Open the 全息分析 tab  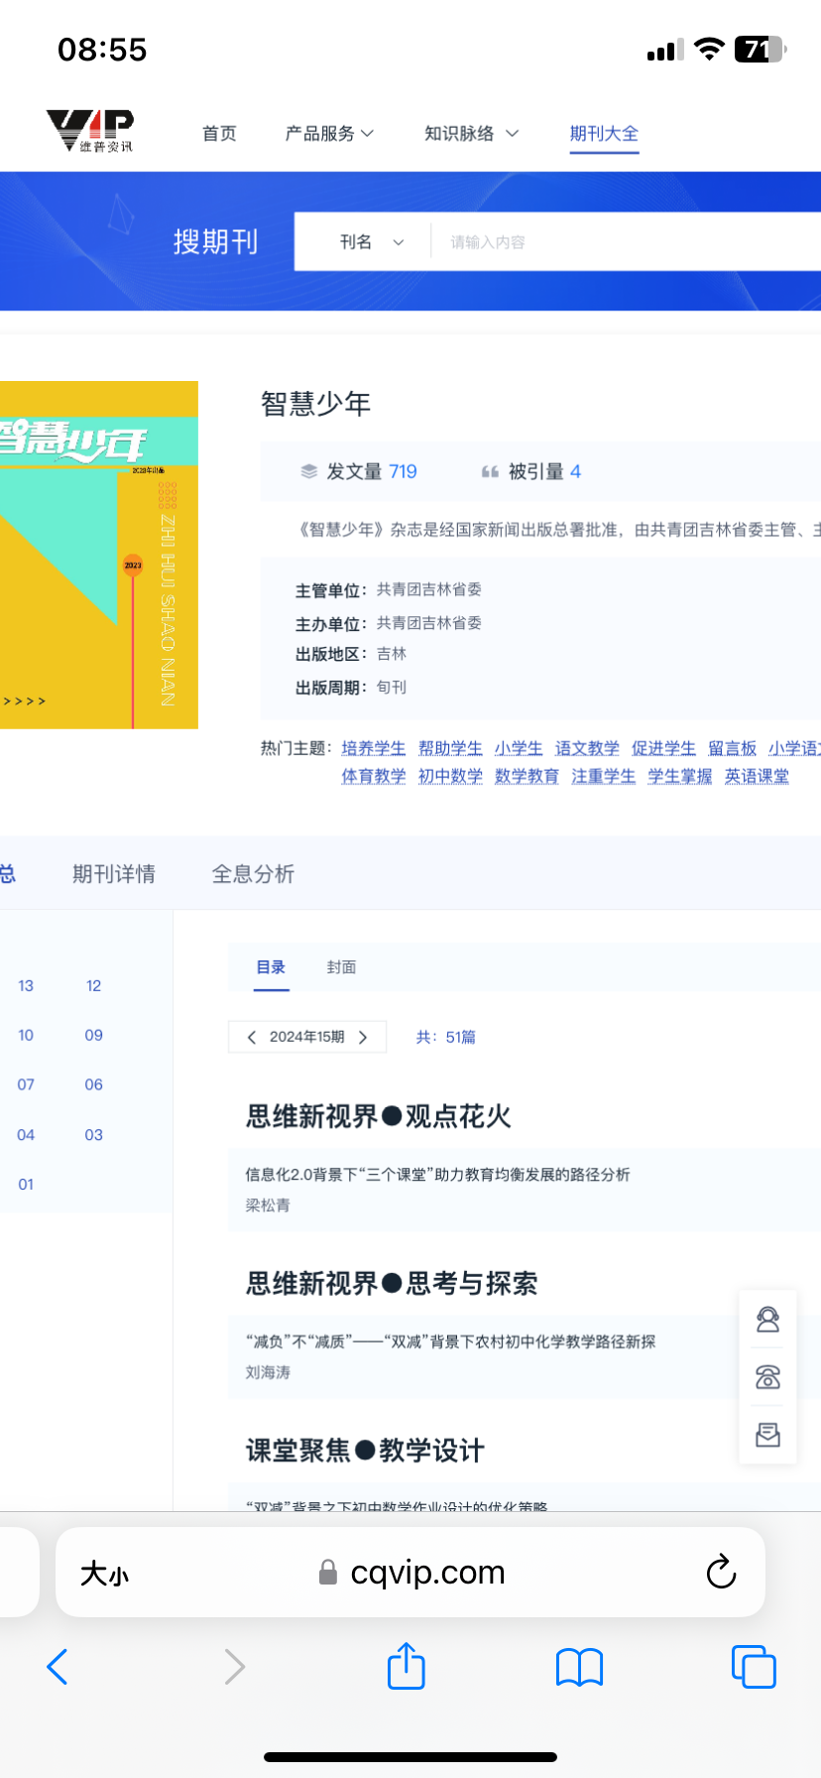coord(253,874)
